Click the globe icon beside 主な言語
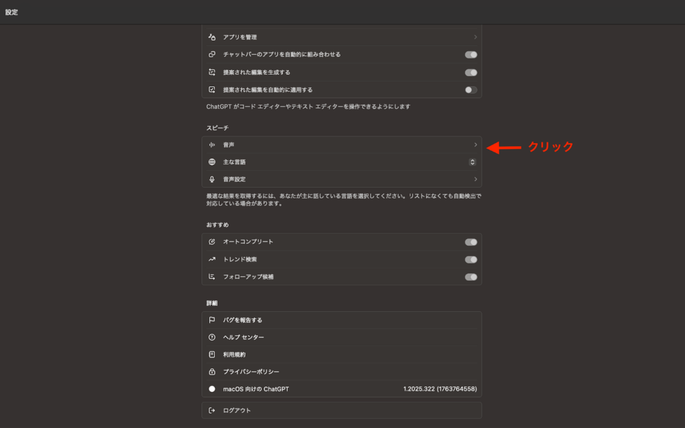685x428 pixels. pos(211,162)
